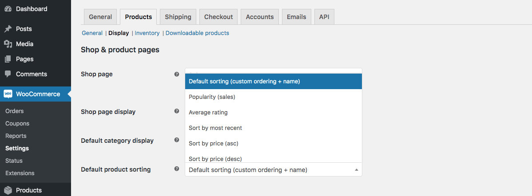Open the Orders submenu item

15,111
